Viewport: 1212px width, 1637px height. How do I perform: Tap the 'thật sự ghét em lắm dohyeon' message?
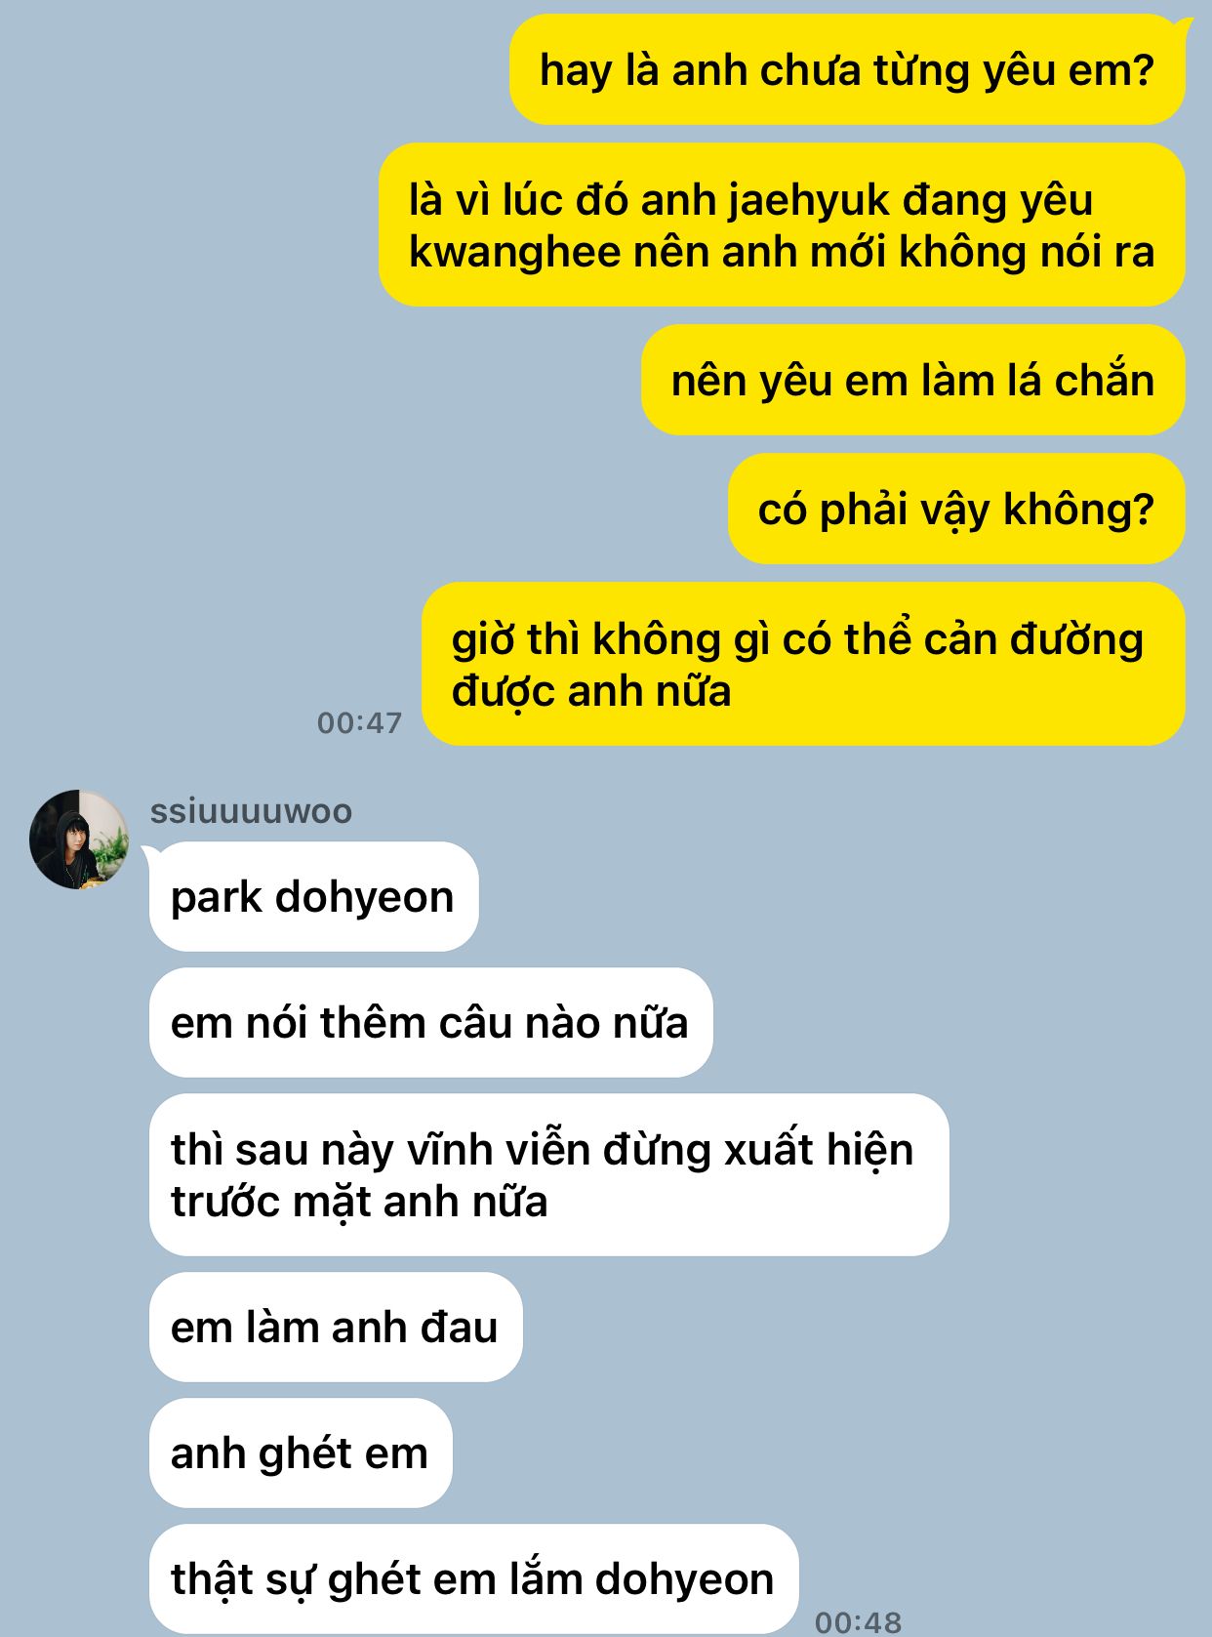click(473, 1578)
